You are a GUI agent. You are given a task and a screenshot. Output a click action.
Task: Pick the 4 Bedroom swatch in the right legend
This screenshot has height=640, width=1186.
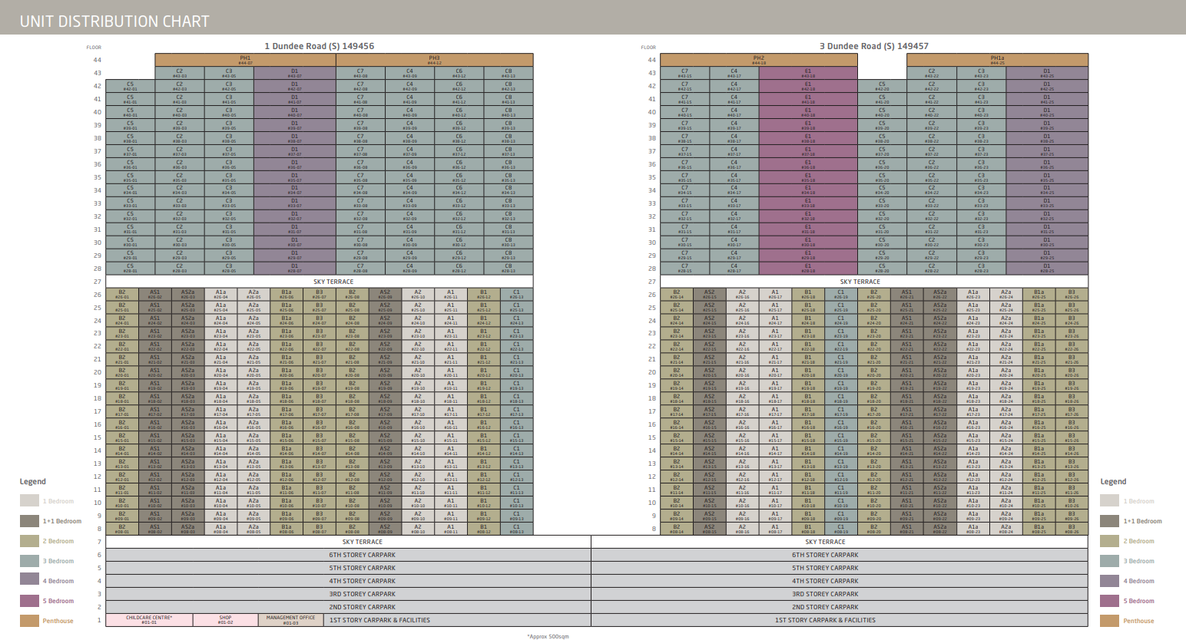pyautogui.click(x=1109, y=581)
